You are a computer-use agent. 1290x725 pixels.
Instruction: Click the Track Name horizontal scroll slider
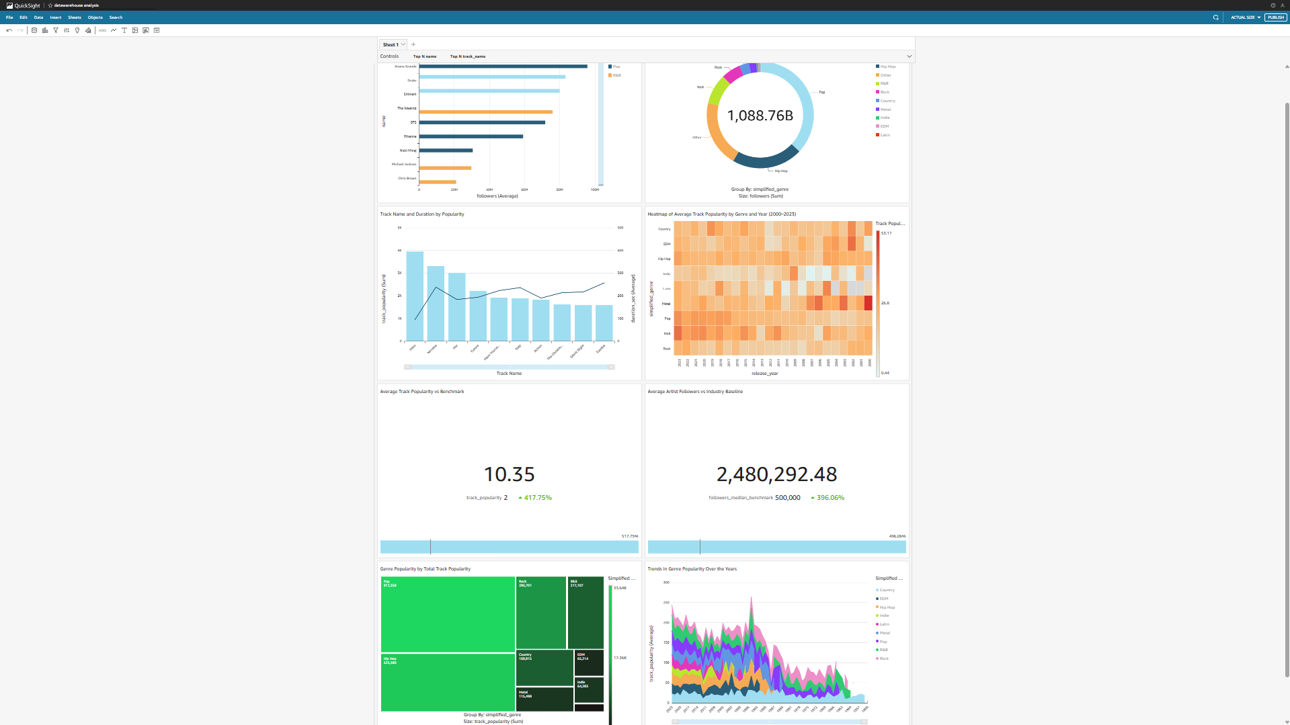pos(510,367)
